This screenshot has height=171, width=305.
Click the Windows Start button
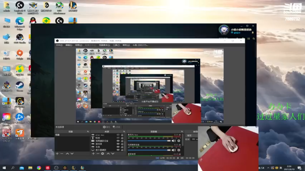[4, 168]
